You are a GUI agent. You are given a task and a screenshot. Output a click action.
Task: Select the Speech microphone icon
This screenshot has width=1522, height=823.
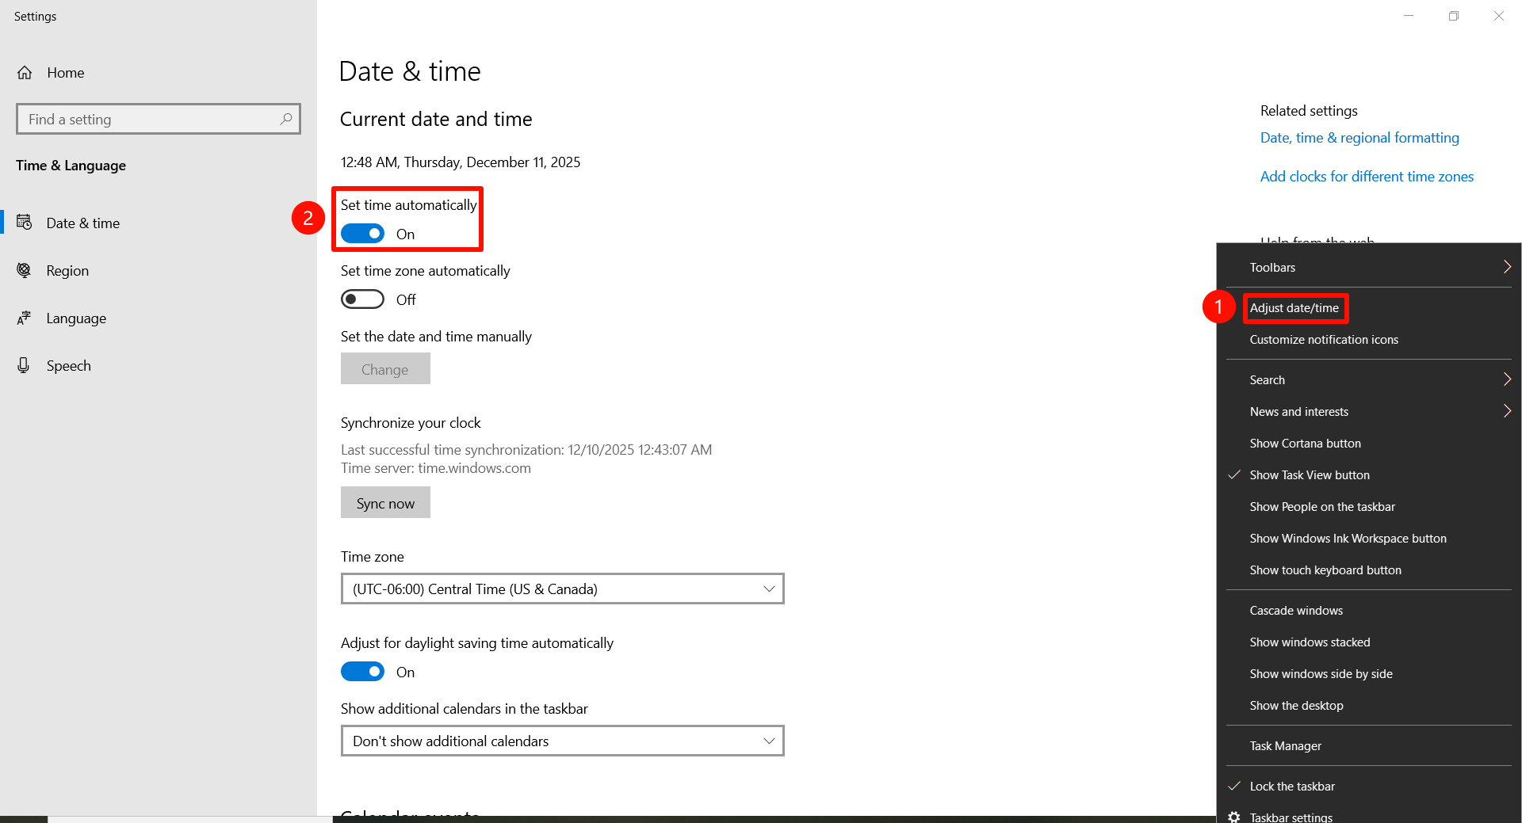[23, 365]
